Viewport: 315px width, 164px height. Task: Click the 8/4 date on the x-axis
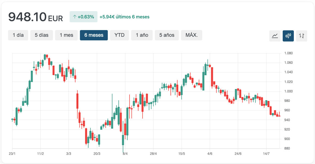tap(125, 154)
